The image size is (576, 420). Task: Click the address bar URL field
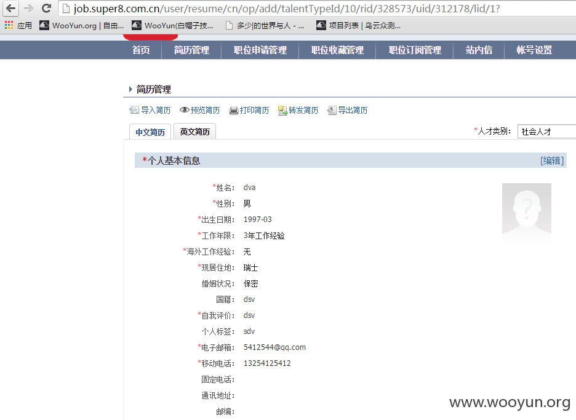[x=318, y=9]
